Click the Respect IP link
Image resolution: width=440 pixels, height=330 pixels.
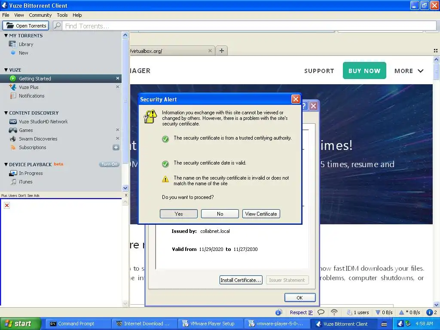(301, 312)
